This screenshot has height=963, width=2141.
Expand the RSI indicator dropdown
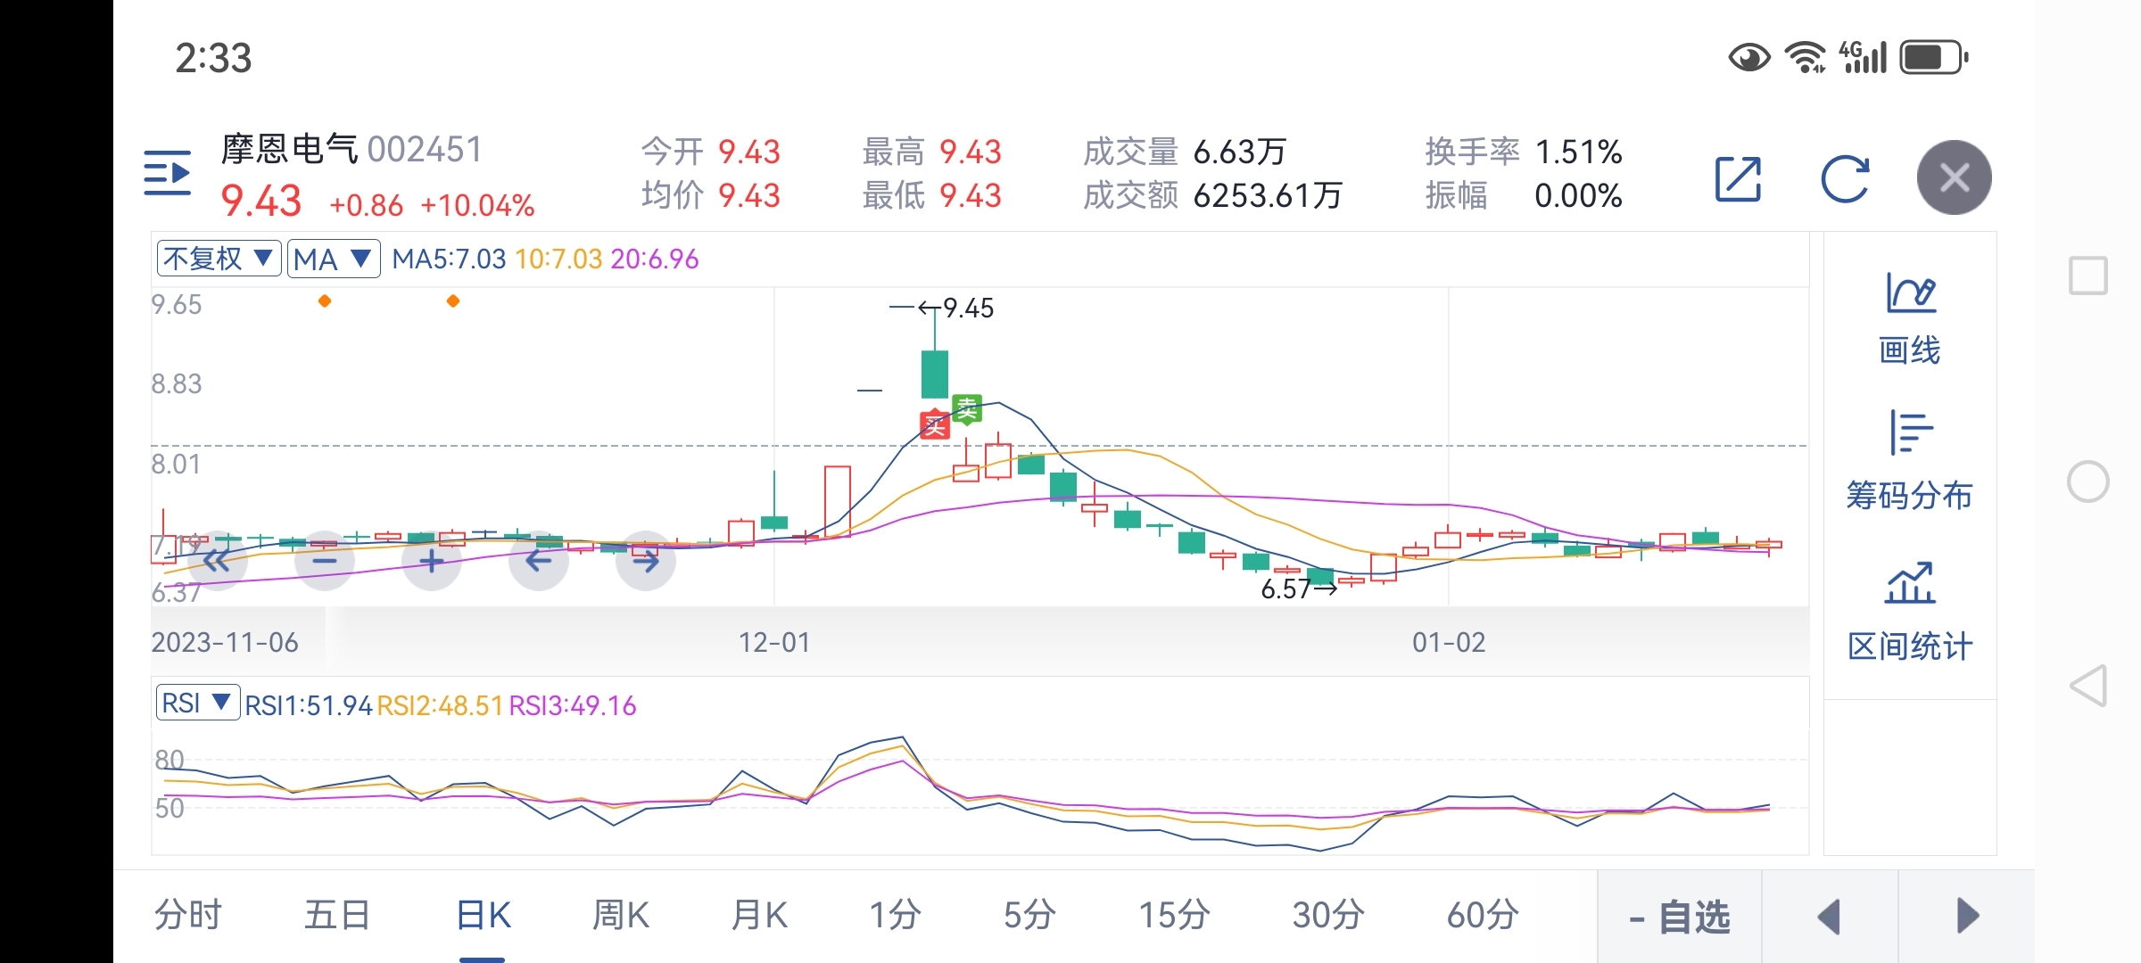pos(197,703)
